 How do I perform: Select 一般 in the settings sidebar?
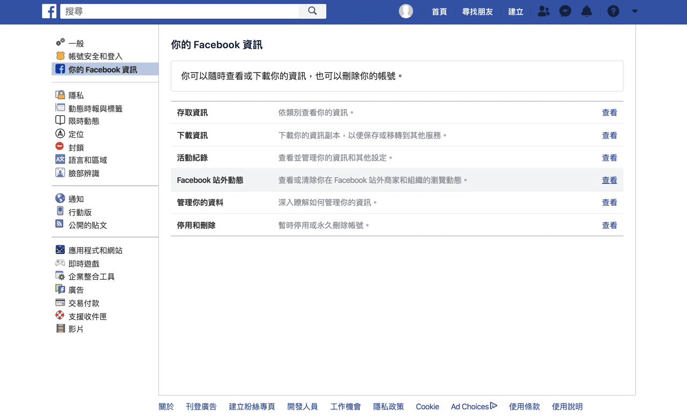click(76, 43)
